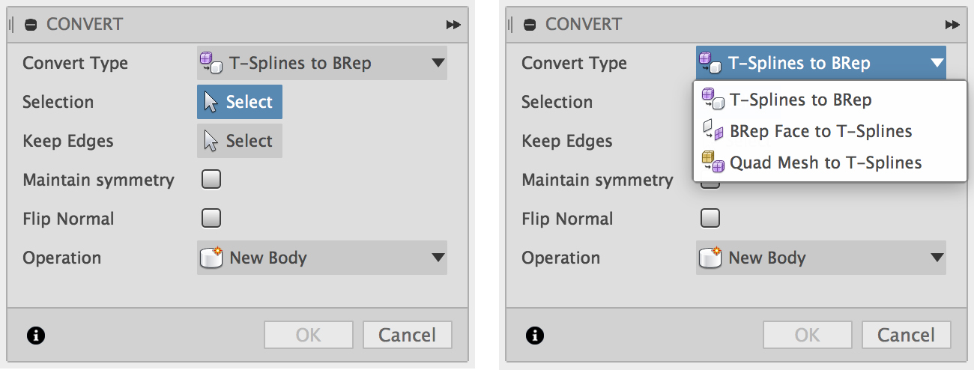Click the info icon in right dialog

click(534, 336)
